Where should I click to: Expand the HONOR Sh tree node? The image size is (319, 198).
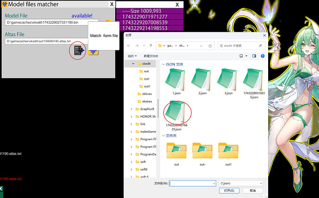pyautogui.click(x=131, y=117)
